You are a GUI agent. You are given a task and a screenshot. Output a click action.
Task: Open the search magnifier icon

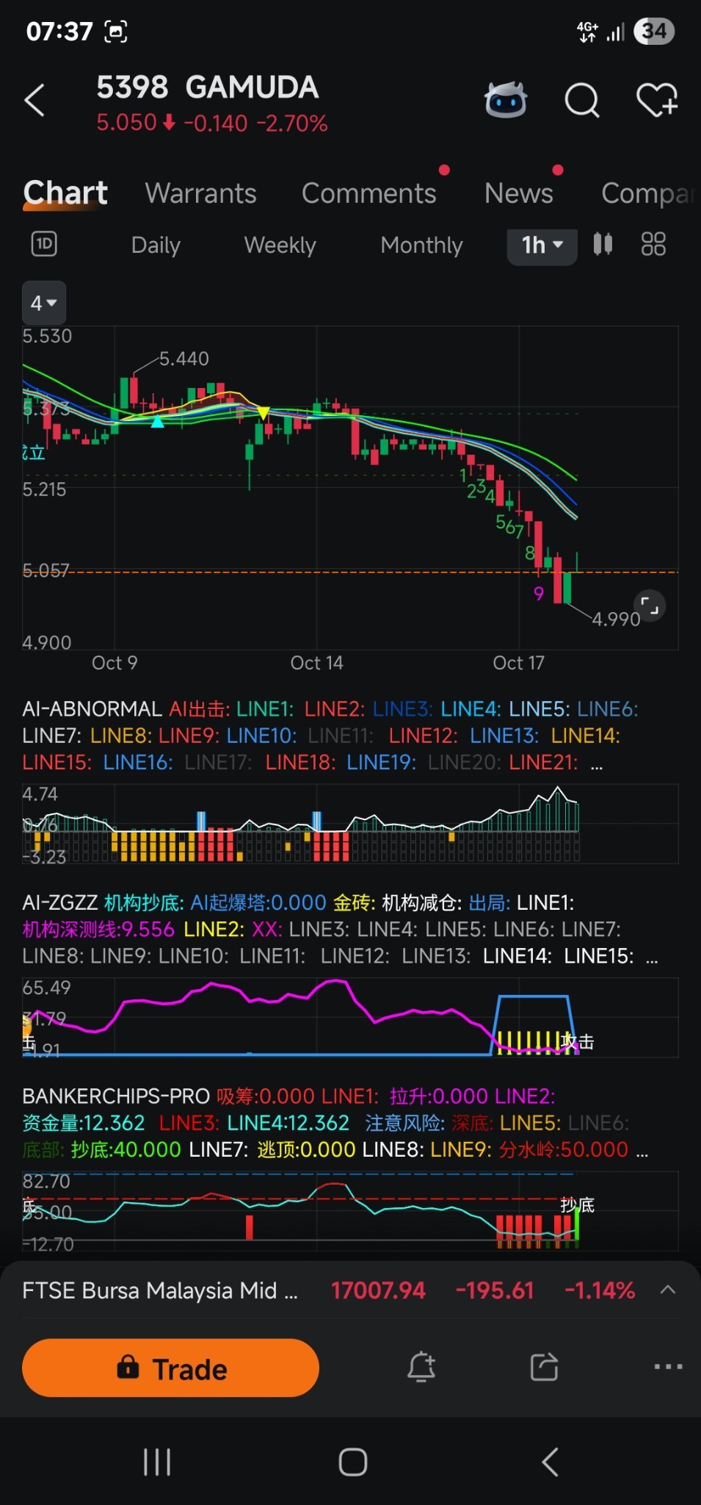pyautogui.click(x=582, y=100)
